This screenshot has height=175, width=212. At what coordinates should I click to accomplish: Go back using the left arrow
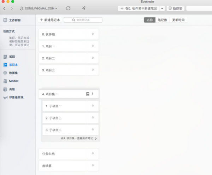coord(5,8)
